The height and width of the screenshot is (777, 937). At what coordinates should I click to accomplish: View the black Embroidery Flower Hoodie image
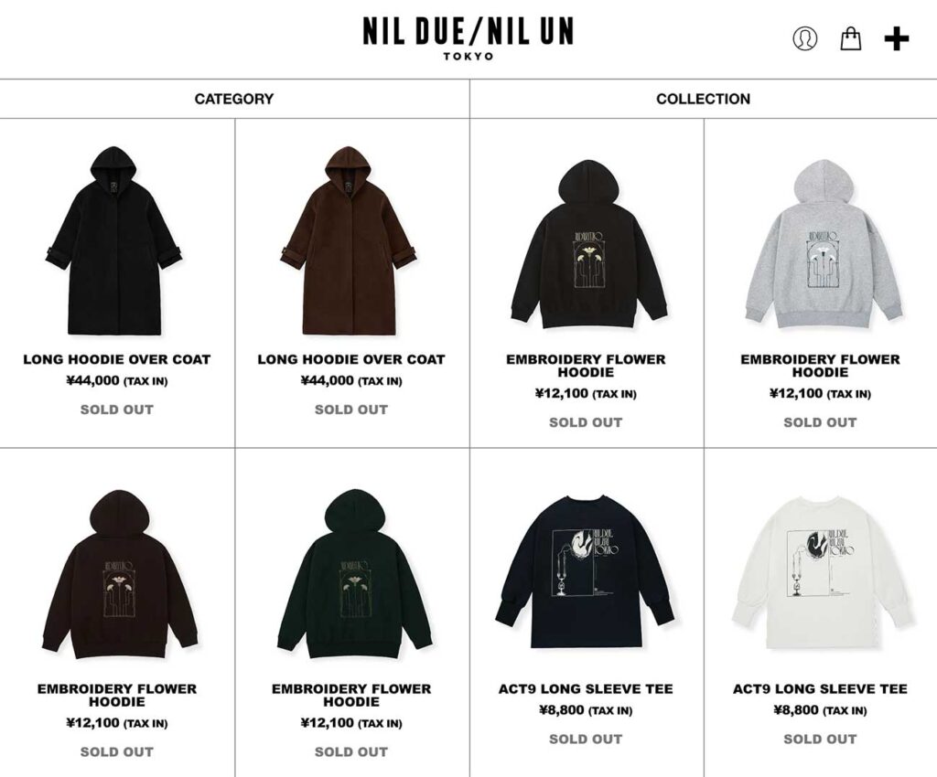pos(588,244)
